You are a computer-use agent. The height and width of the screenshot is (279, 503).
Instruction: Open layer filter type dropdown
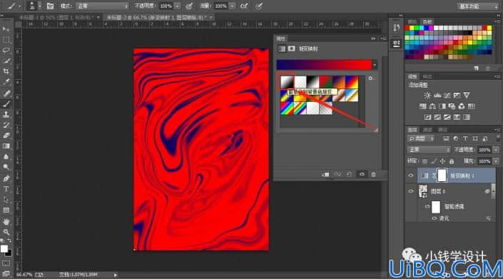tap(420, 138)
